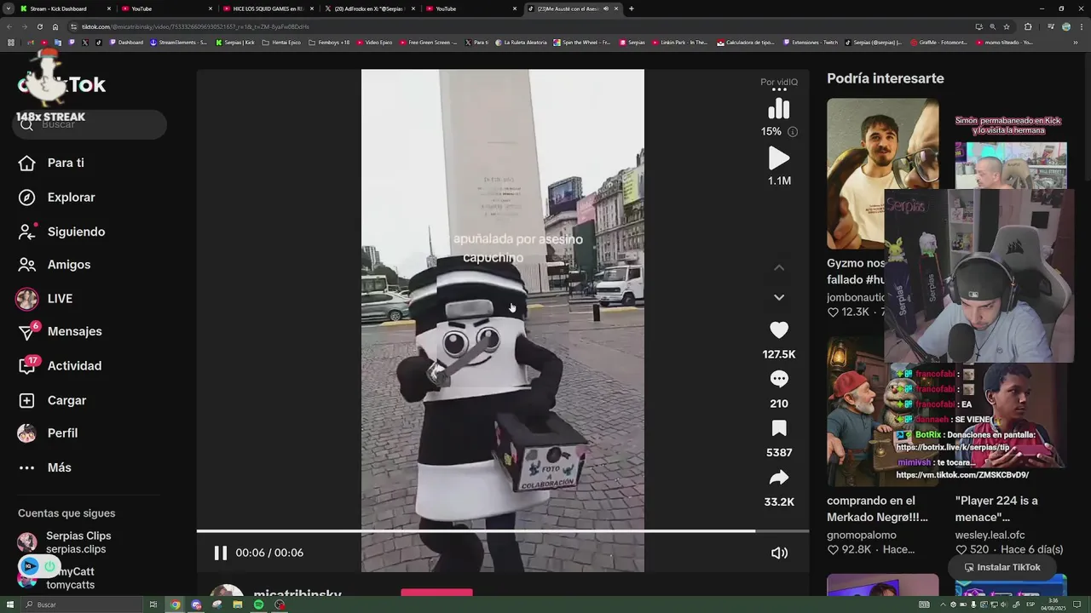Open comments via speech bubble icon

[779, 380]
